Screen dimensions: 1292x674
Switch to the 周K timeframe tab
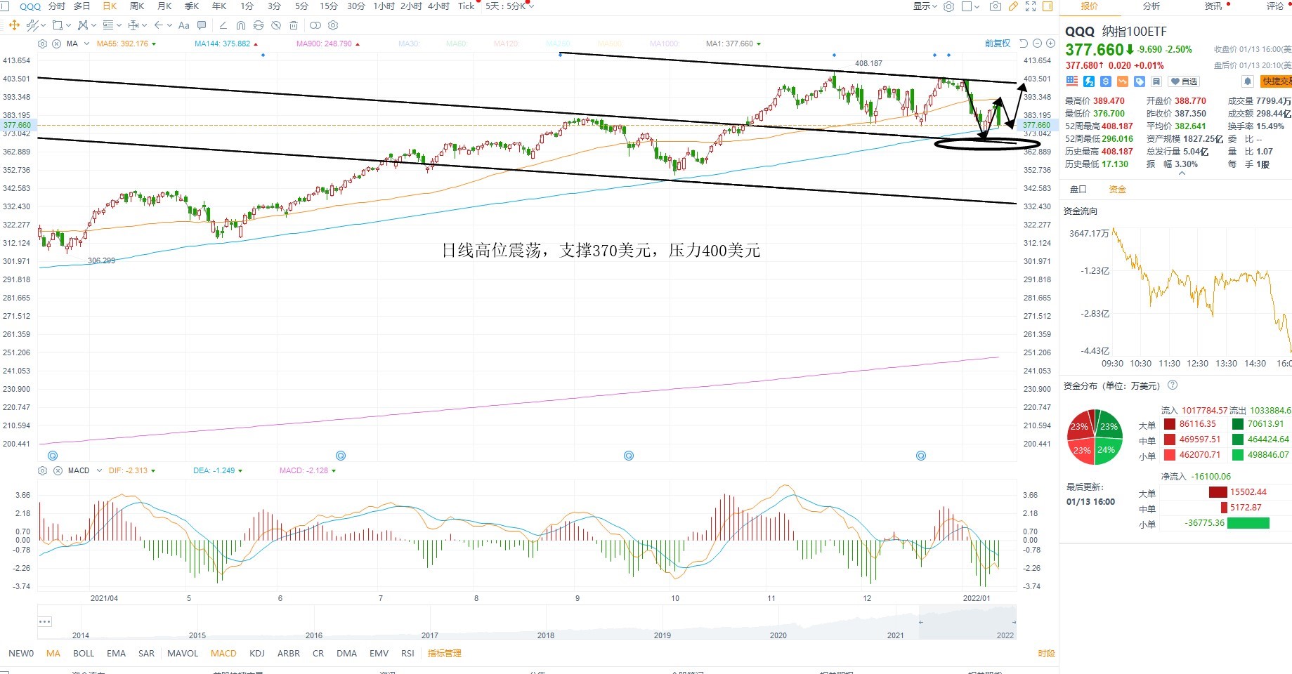(x=137, y=6)
